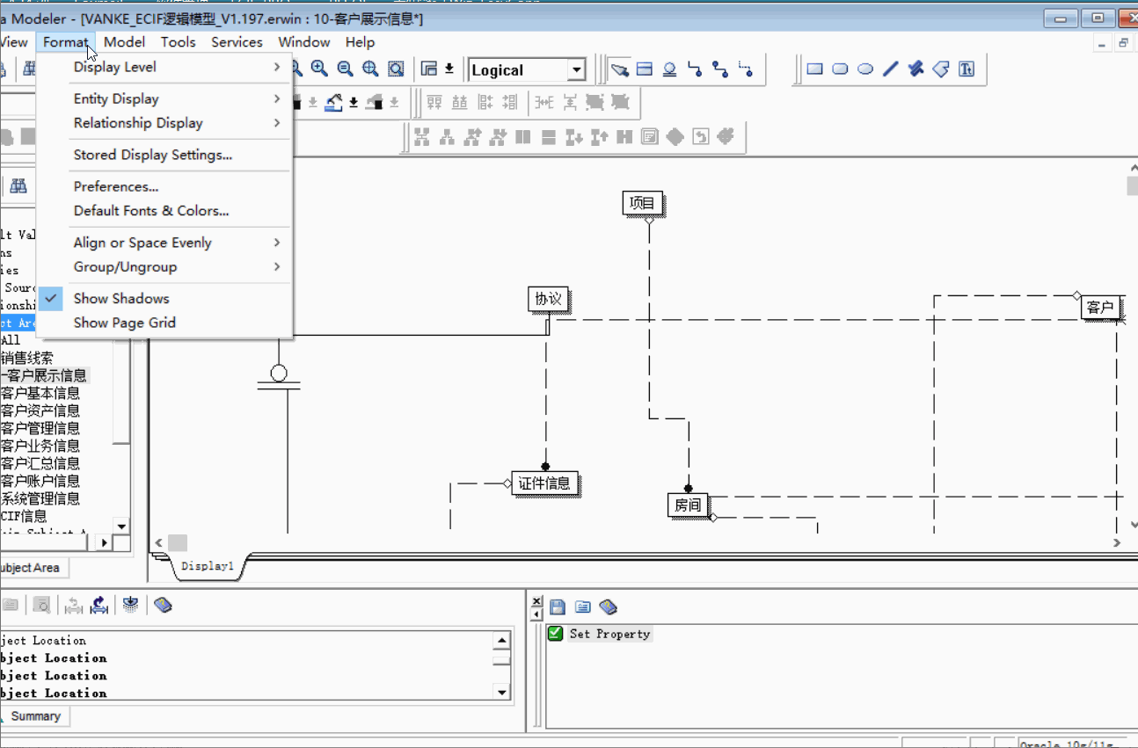Click the display level window icon
The width and height of the screenshot is (1138, 748).
point(429,69)
